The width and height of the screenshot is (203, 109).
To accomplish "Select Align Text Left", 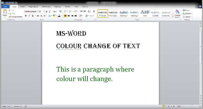I will (65, 16).
